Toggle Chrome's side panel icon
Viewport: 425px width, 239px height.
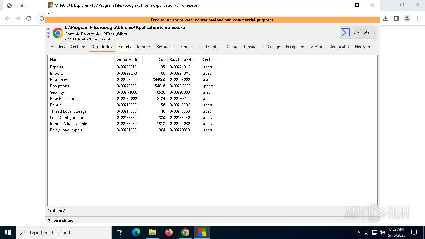tap(396, 18)
